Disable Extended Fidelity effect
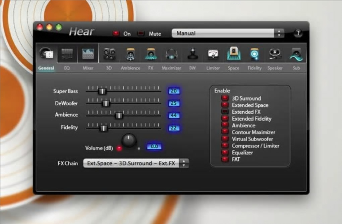The width and height of the screenshot is (342, 224). pyautogui.click(x=225, y=118)
